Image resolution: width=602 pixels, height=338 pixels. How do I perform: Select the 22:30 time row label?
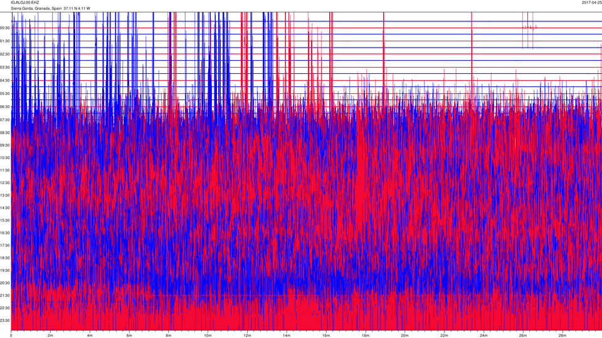point(5,308)
